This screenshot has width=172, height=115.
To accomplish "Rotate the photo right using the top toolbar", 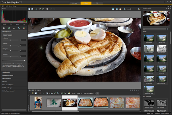I will point(43,9).
